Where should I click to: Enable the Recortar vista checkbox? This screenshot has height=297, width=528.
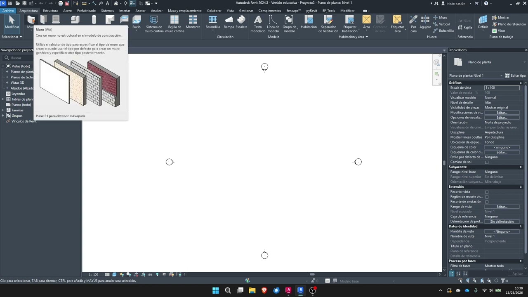pos(487,192)
